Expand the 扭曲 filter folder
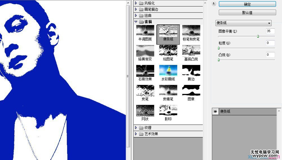This screenshot has width=282, height=160. click(136, 16)
